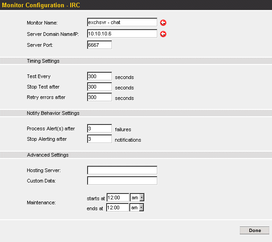272x242 pixels.
Task: Click the 'Hosting Server:' label
Action: coord(44,170)
